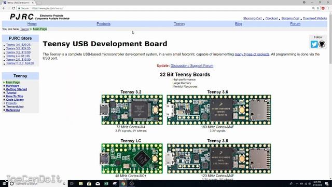
Task: Click the browser back arrow
Action: pos(4,8)
